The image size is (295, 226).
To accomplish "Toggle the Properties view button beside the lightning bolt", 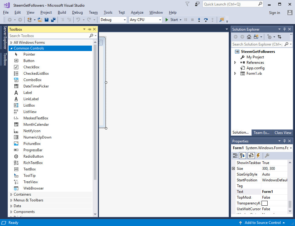I will pos(251,156).
